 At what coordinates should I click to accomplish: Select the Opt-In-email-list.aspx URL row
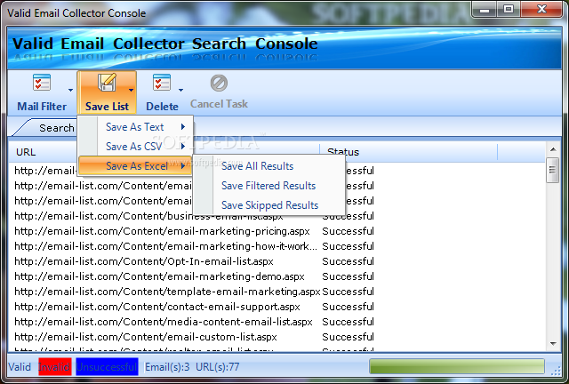144,261
